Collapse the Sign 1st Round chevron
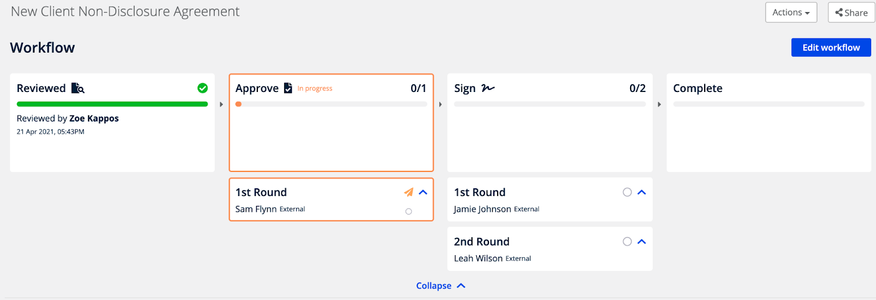The height and width of the screenshot is (300, 876). point(642,192)
